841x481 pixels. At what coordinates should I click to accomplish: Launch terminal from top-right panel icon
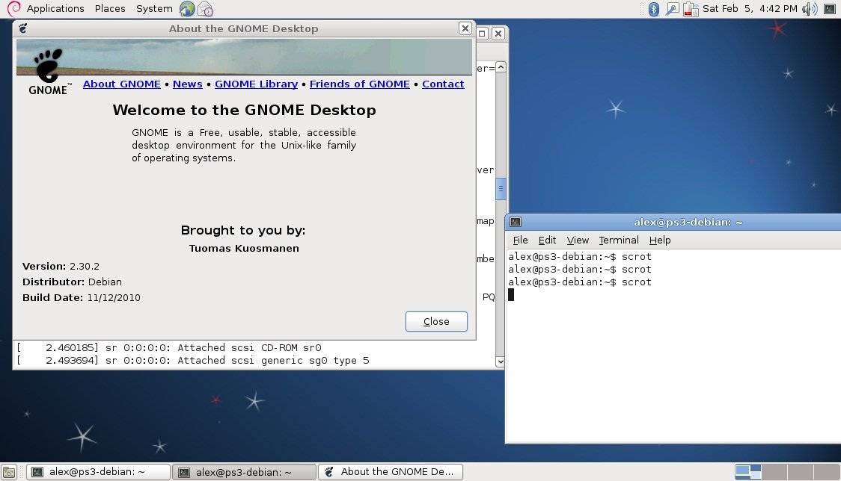tap(829, 8)
